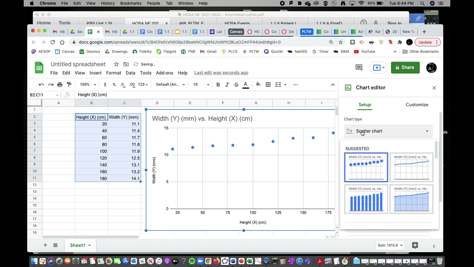This screenshot has height=267, width=474.
Task: Switch to the Customize tab
Action: (x=417, y=105)
